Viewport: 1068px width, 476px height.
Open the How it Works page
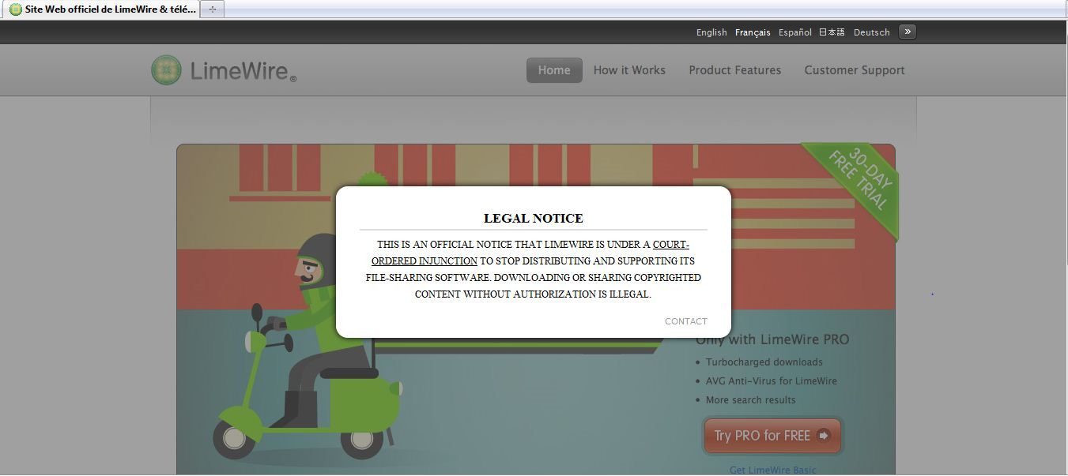[x=629, y=70]
